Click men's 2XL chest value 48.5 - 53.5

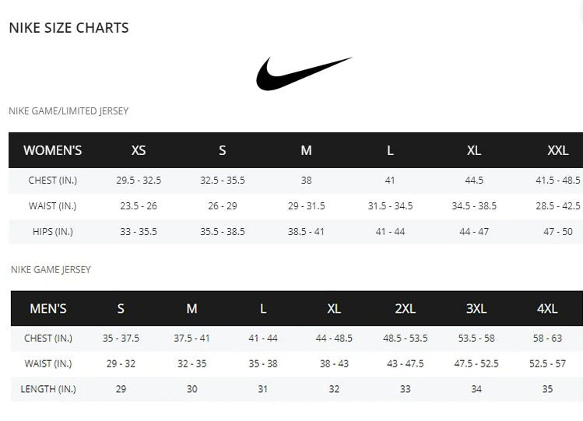click(405, 338)
